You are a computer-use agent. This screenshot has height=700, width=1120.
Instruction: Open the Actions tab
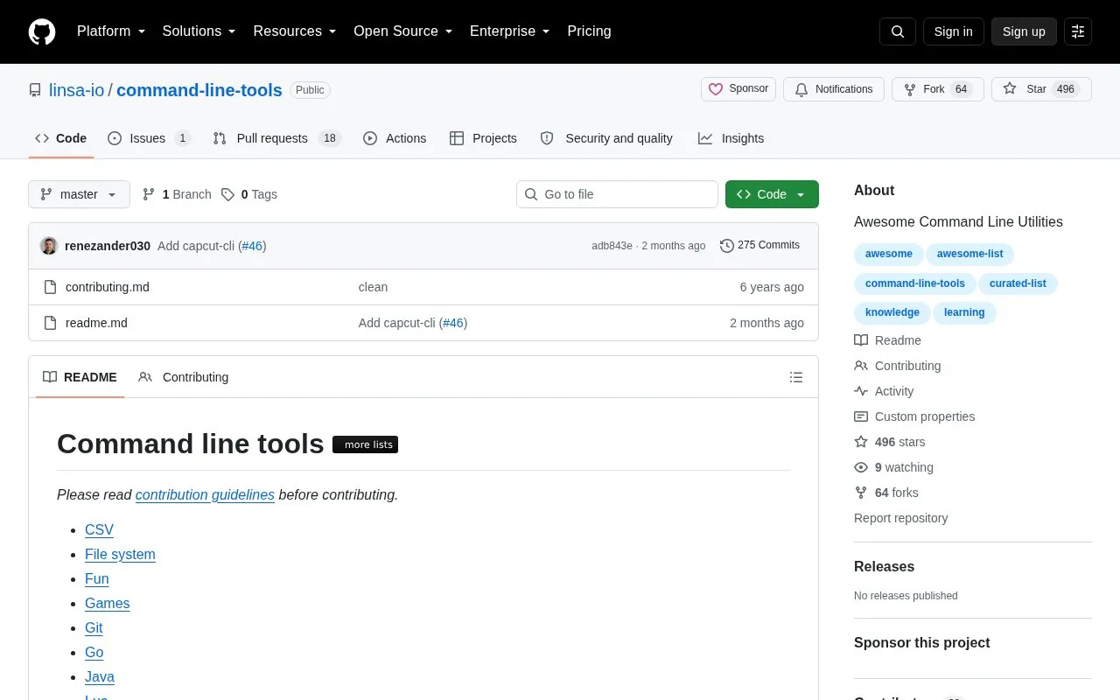click(395, 138)
